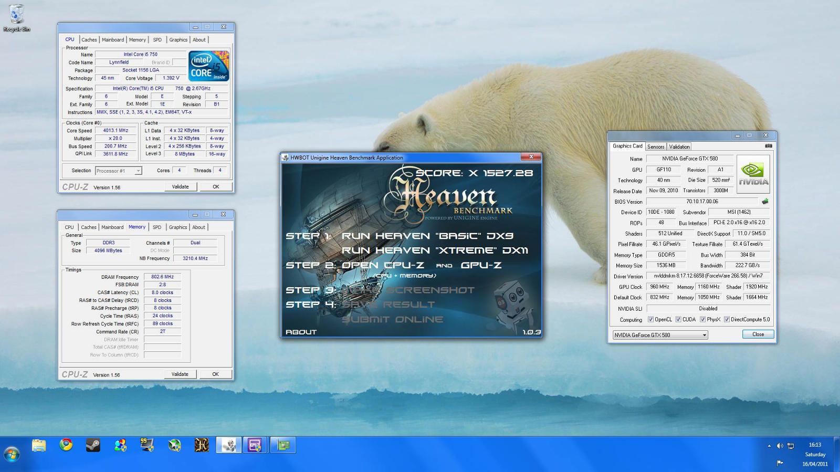Open the volume speaker tray icon
This screenshot has width=840, height=472.
click(x=780, y=446)
